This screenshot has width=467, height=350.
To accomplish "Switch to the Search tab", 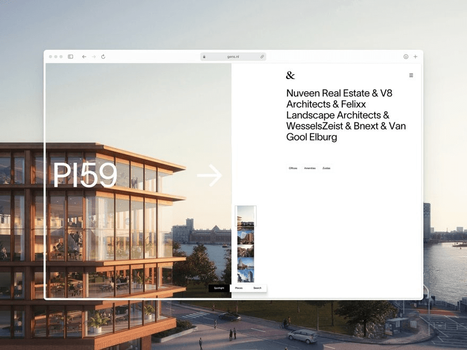I will (257, 288).
